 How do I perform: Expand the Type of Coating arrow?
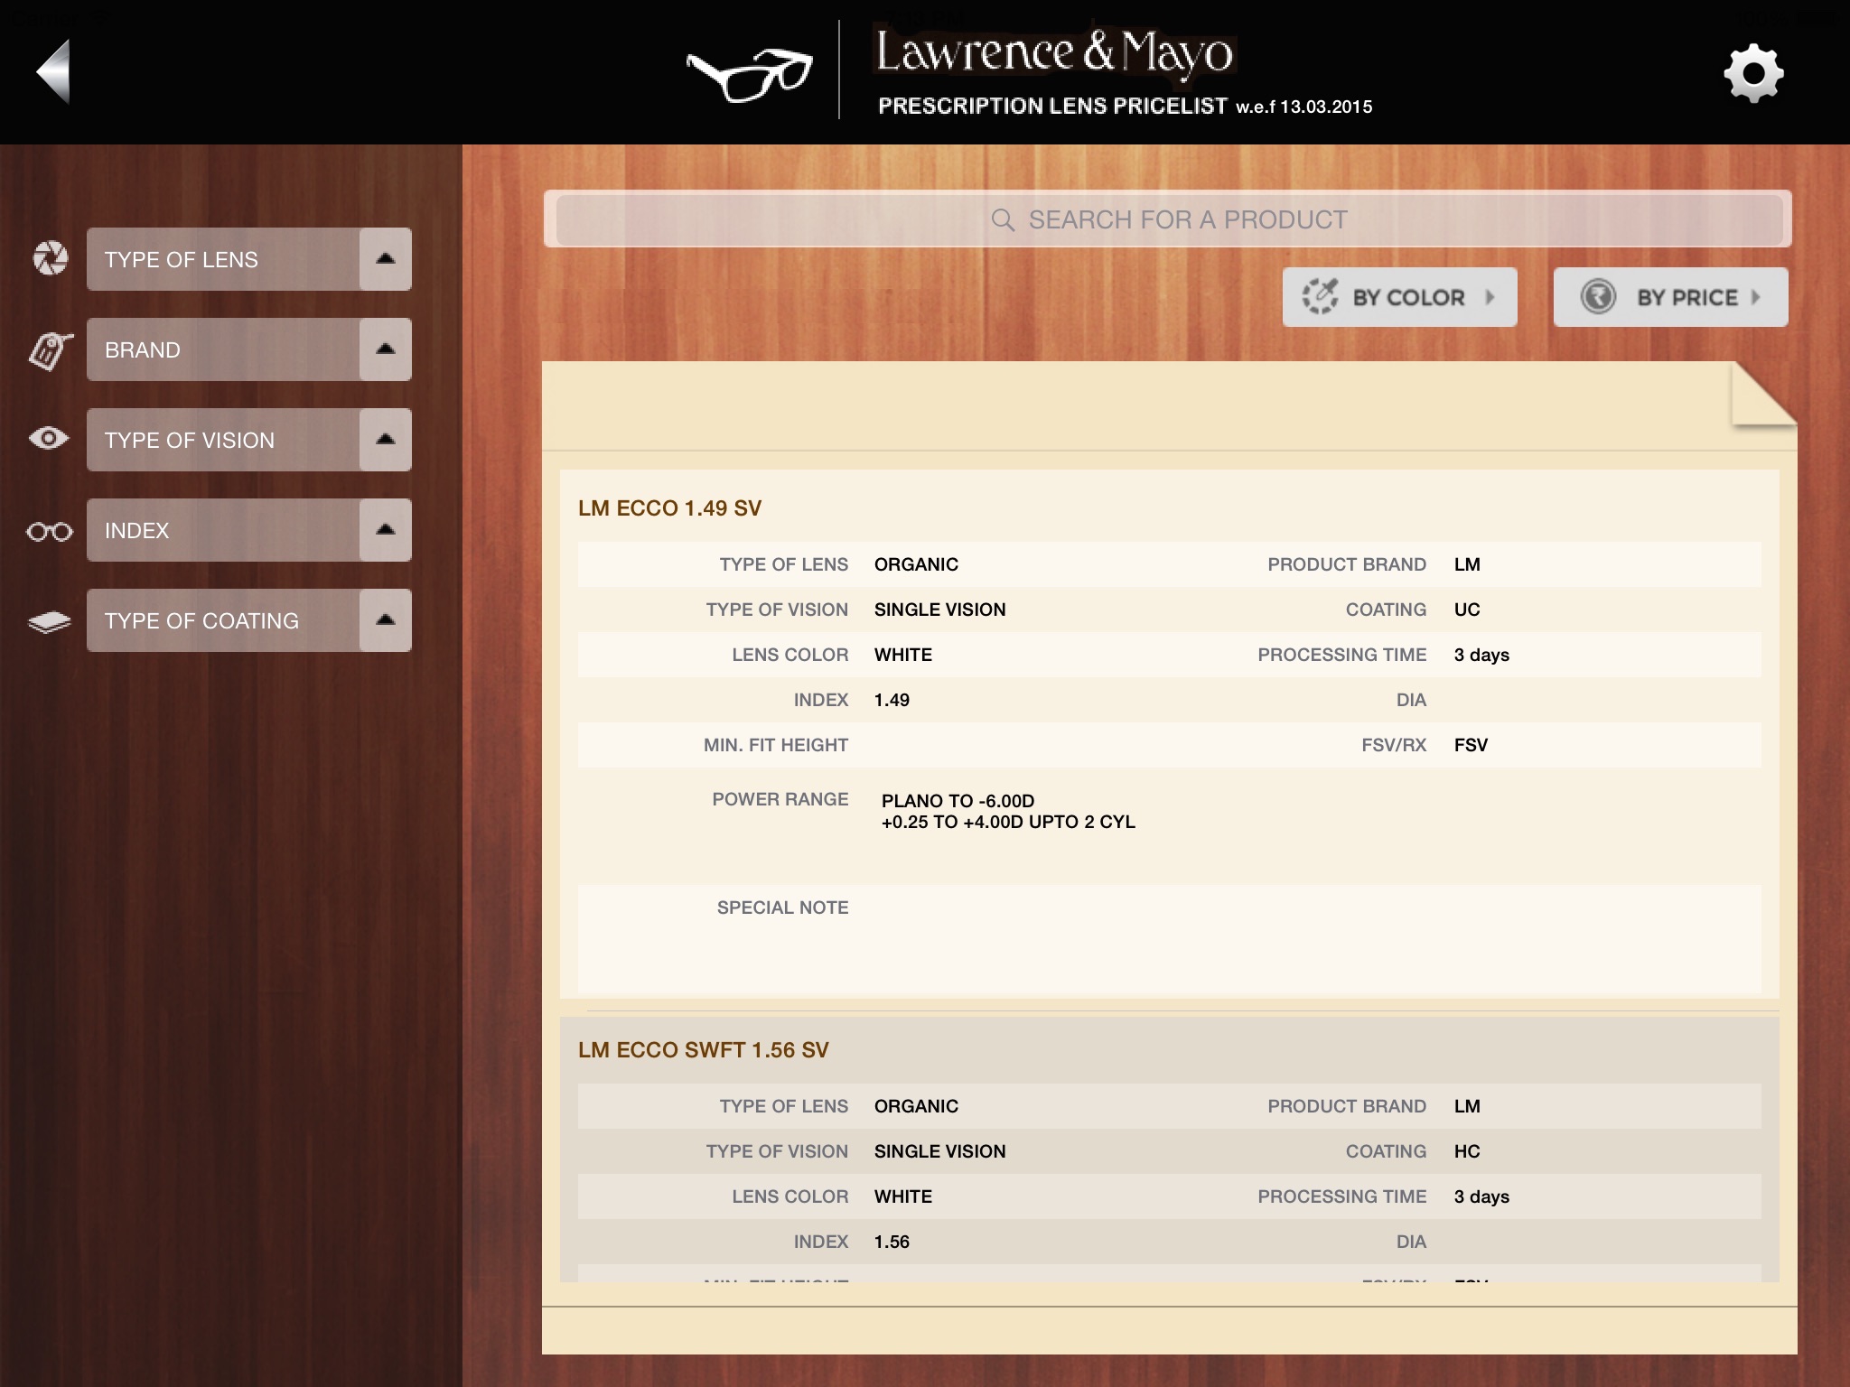(x=386, y=620)
